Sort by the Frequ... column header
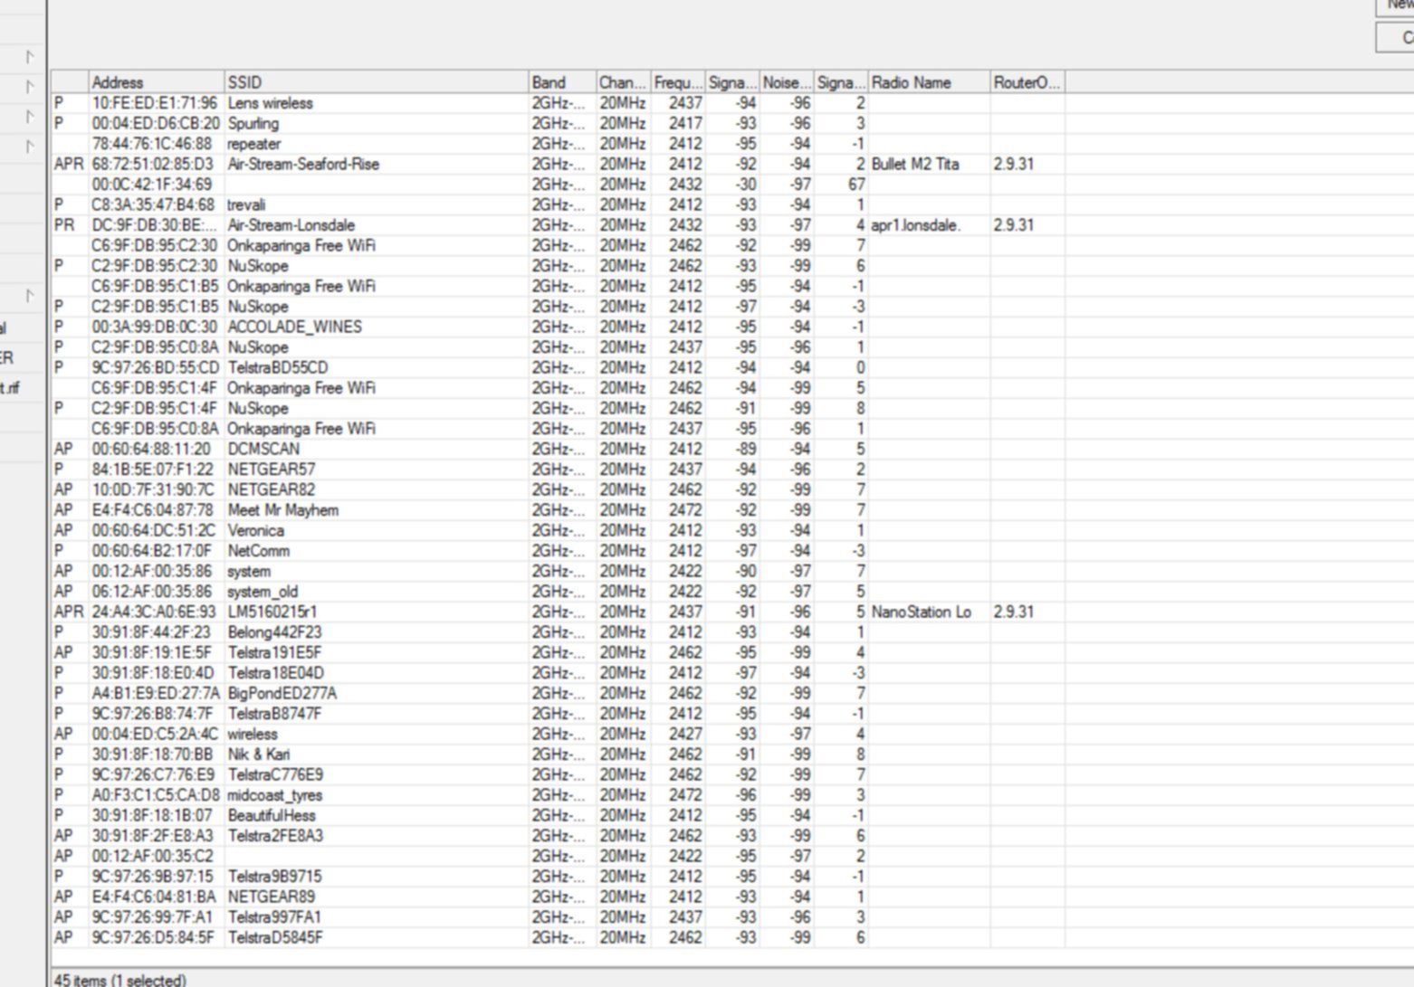This screenshot has height=987, width=1414. click(678, 82)
